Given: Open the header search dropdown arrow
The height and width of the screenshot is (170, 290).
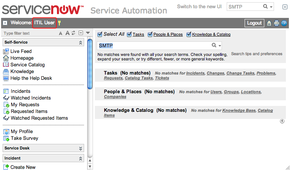Looking at the screenshot, I should (x=271, y=7).
